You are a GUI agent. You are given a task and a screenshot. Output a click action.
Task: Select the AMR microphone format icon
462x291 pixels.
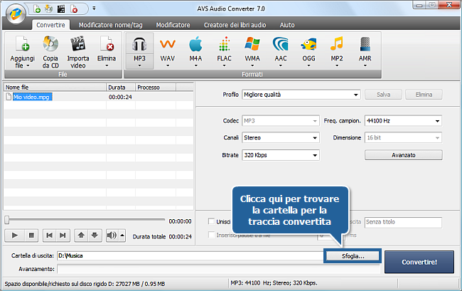tap(365, 44)
